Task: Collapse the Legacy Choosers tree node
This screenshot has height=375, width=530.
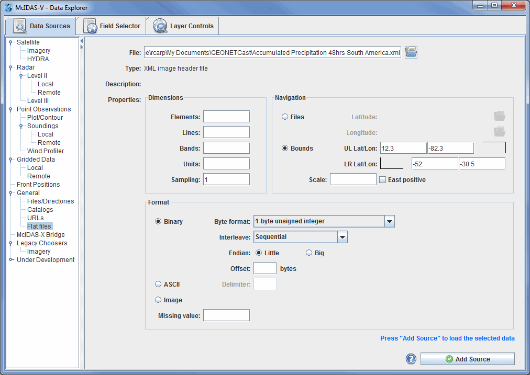Action: (10, 243)
